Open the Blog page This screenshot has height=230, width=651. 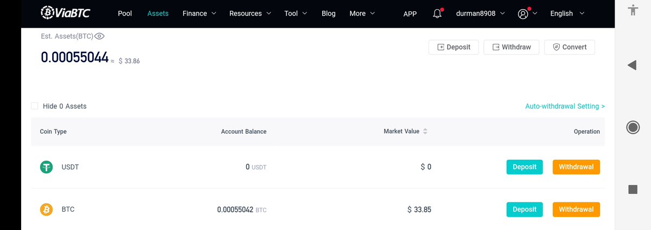[x=328, y=14]
